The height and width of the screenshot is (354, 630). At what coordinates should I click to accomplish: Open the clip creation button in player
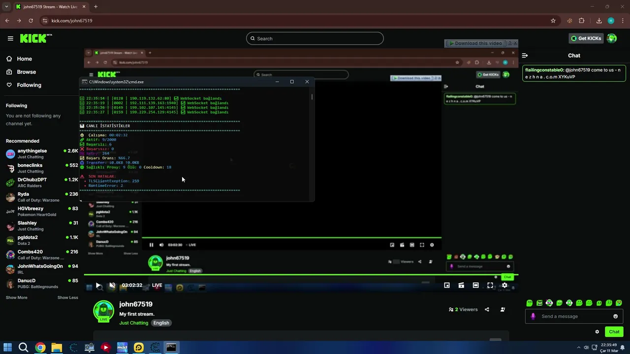[x=461, y=285]
